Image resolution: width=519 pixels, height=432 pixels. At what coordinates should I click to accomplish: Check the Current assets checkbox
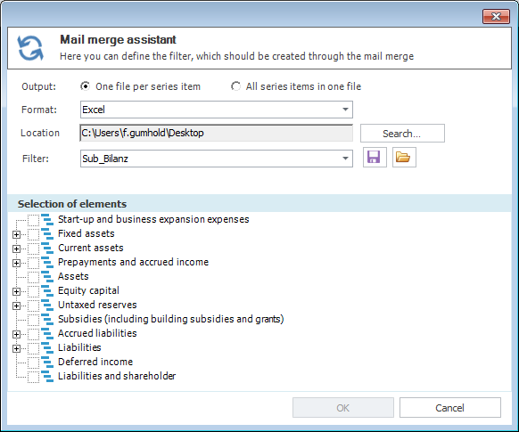[x=33, y=249]
